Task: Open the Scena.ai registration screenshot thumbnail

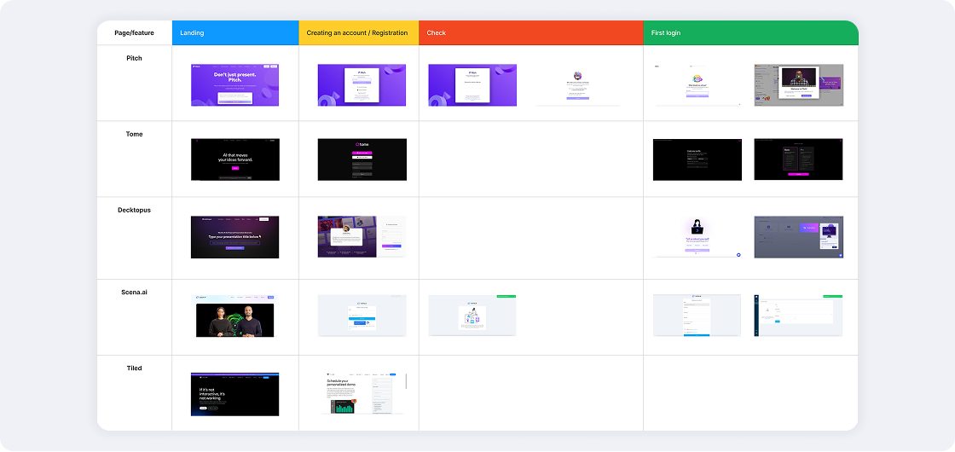Action: point(362,316)
